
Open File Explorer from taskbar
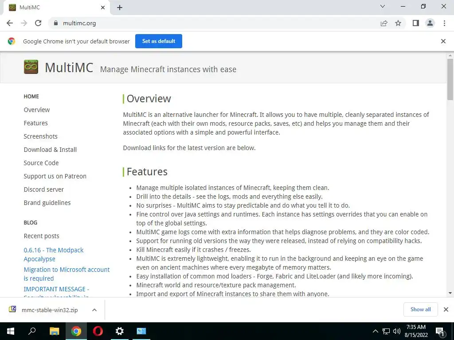click(x=54, y=331)
